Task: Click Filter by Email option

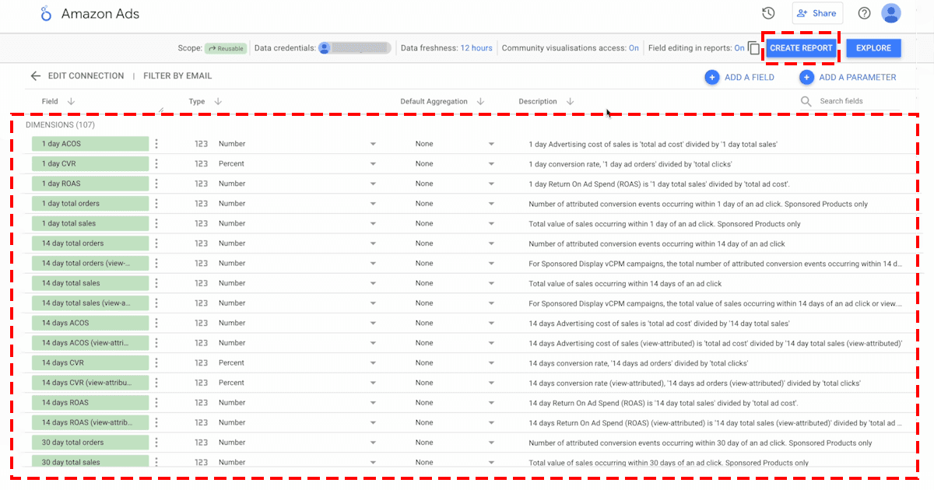Action: (177, 76)
